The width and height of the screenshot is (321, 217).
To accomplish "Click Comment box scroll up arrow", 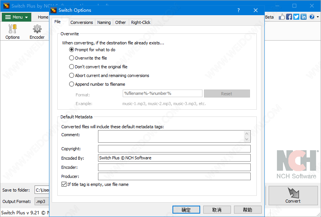I will tap(247, 134).
